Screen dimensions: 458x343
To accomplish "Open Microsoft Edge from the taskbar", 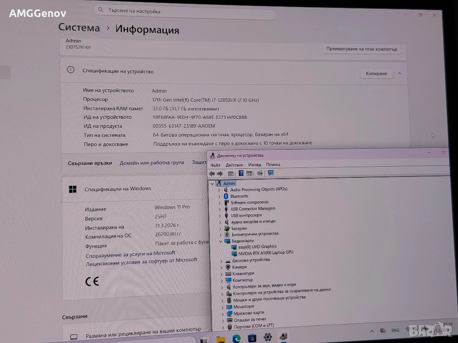I will tap(237, 339).
